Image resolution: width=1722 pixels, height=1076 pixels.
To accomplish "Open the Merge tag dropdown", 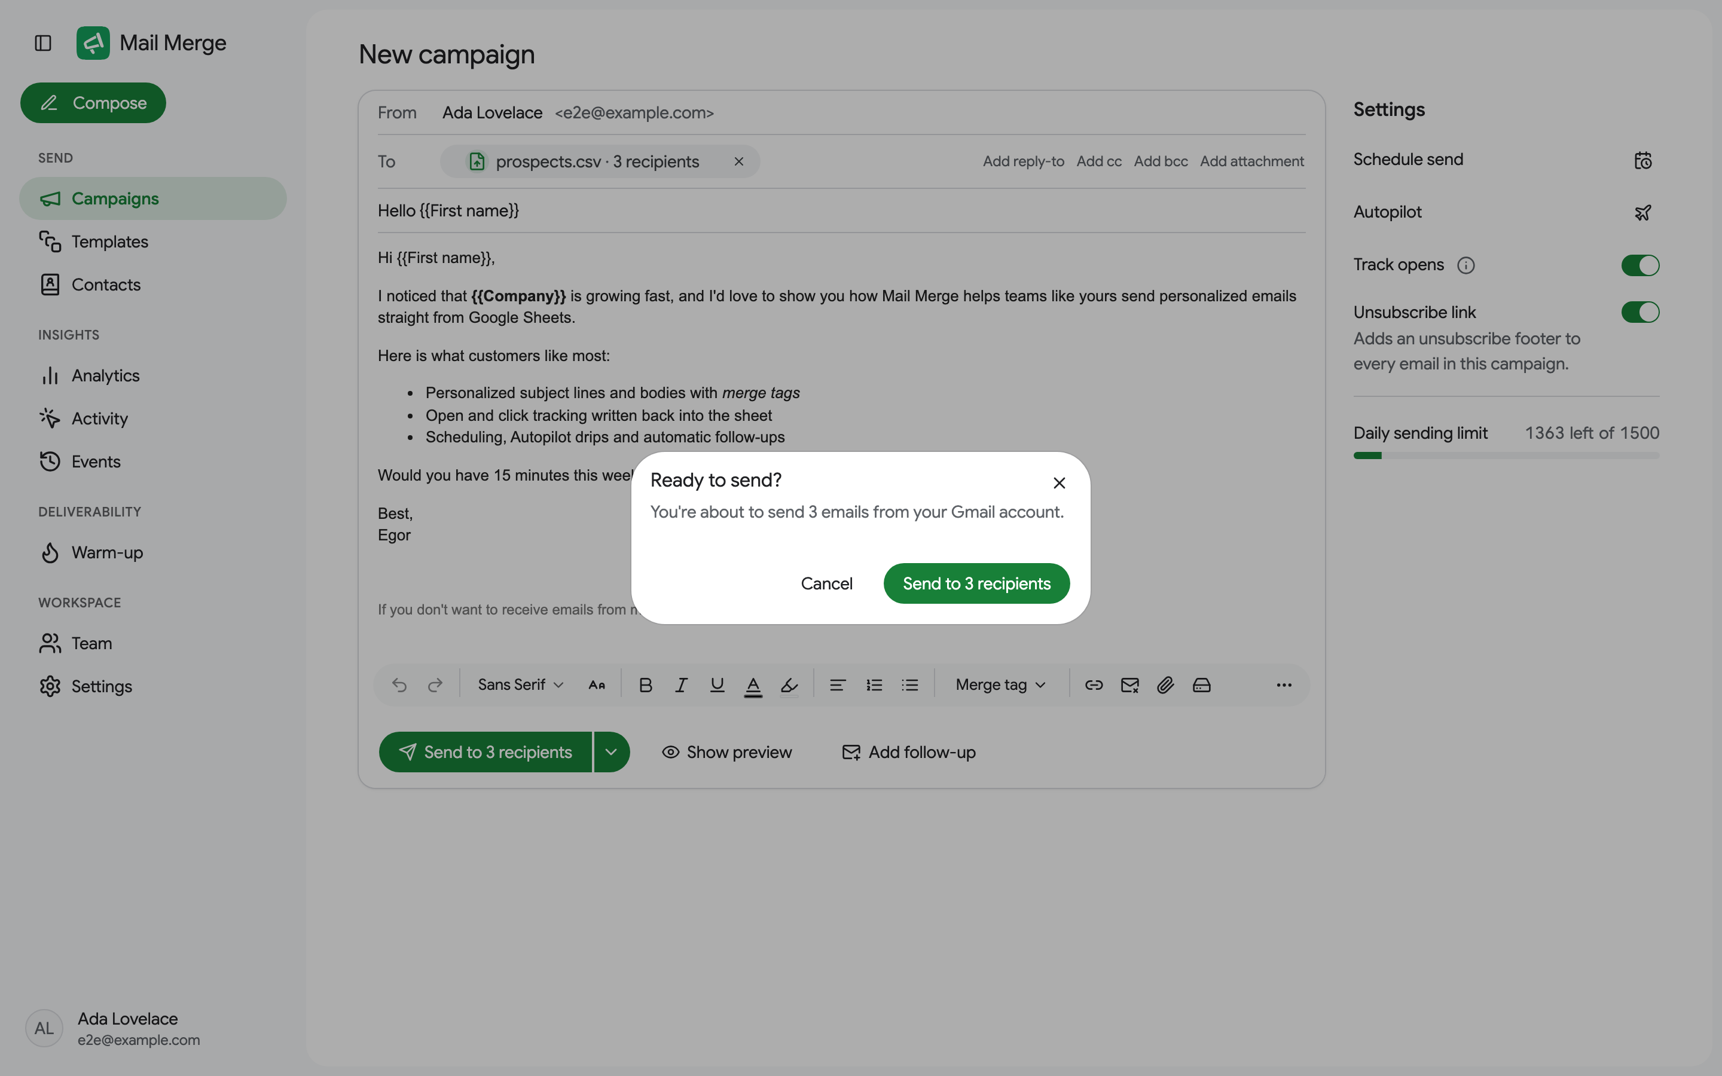I will pyautogui.click(x=1000, y=684).
